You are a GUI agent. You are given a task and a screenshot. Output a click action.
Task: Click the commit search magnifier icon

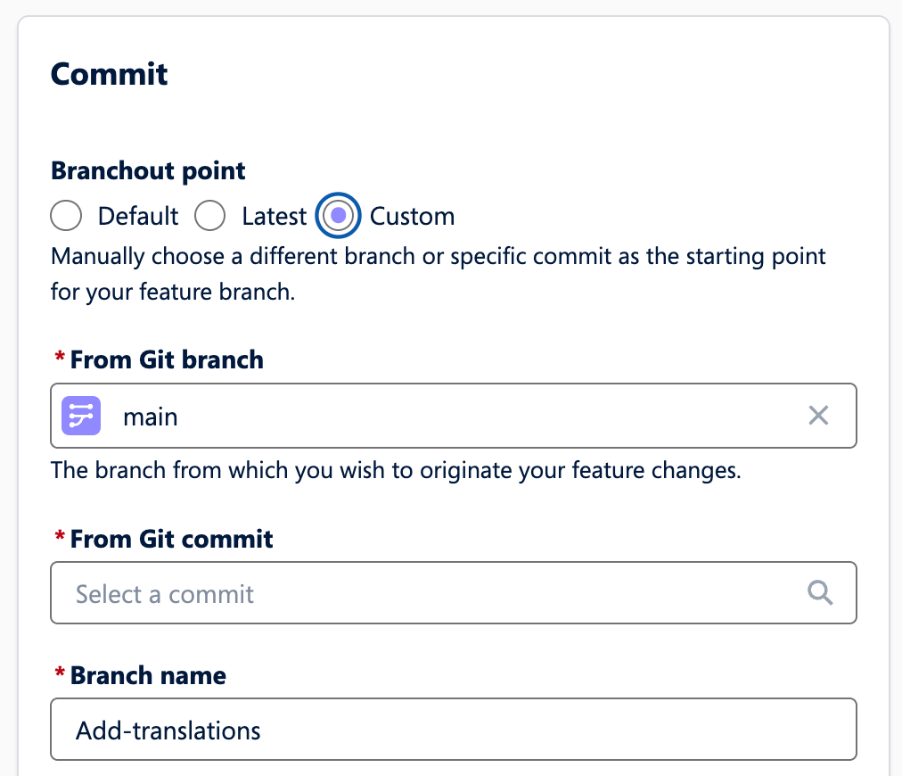(819, 593)
